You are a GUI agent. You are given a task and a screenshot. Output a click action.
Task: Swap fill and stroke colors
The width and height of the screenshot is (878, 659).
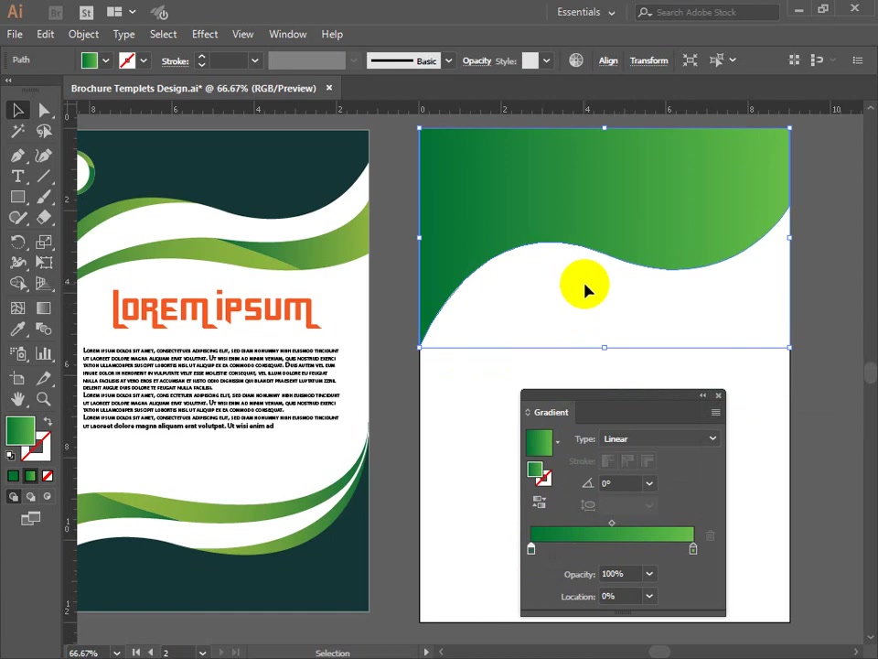(48, 421)
